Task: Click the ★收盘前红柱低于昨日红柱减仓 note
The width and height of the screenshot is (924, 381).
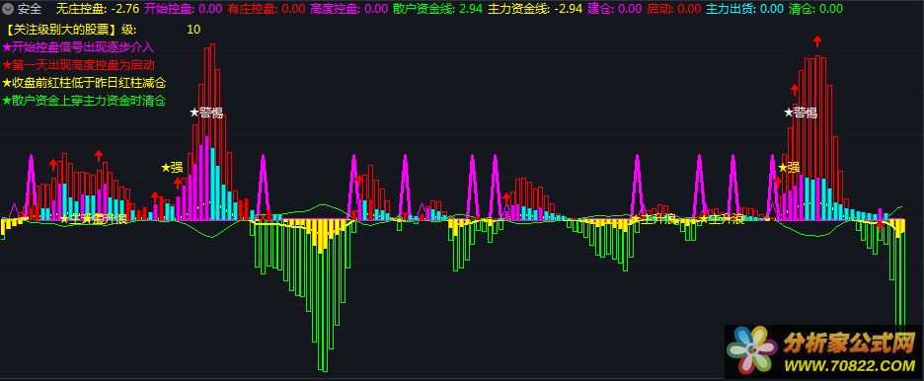Action: point(84,83)
